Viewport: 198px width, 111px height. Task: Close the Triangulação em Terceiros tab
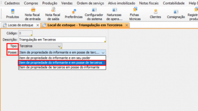pyautogui.click(x=127, y=25)
